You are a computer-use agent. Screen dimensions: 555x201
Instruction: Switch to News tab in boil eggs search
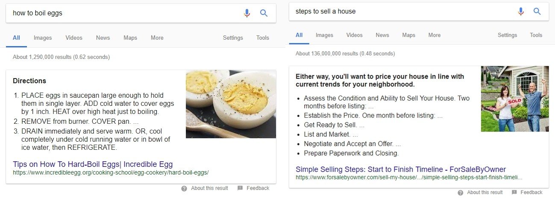coord(103,38)
